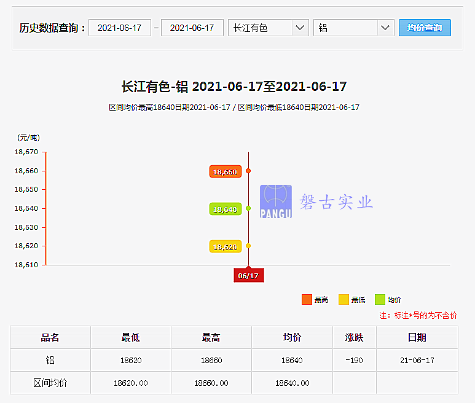Click the 均价查询 button
Viewport: 475px width, 403px height.
tap(425, 28)
